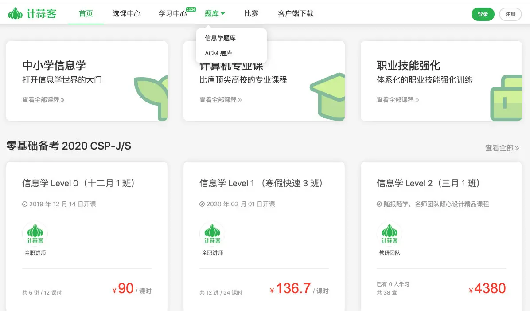Click the teacher avatar on the Level 1 card
530x311 pixels.
[x=212, y=234]
